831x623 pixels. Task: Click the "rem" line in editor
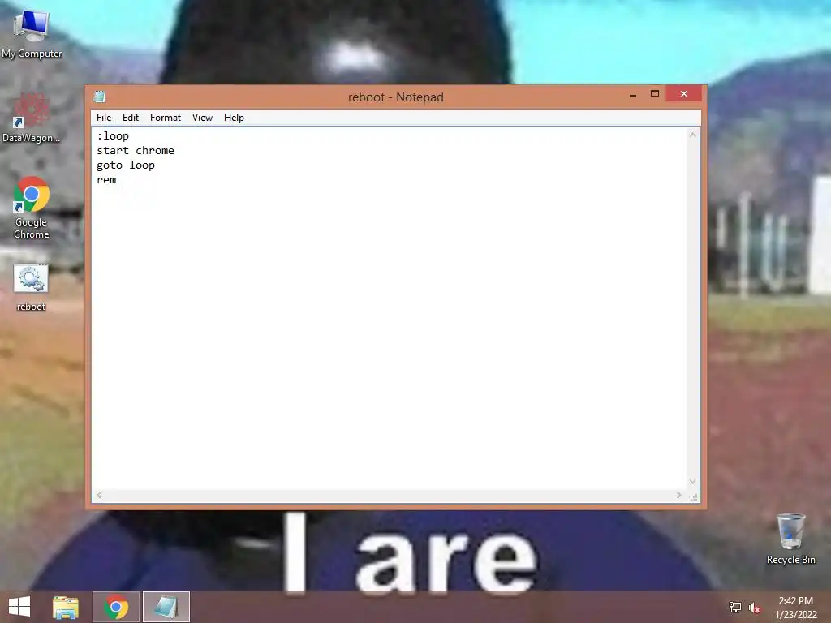106,180
